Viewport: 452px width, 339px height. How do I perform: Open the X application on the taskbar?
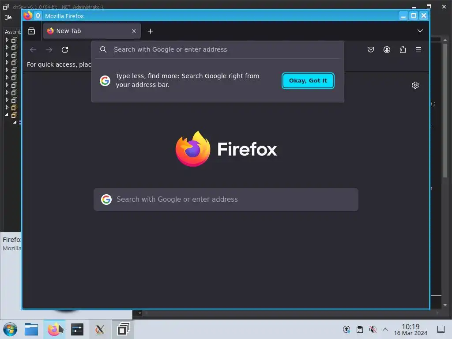tap(100, 329)
